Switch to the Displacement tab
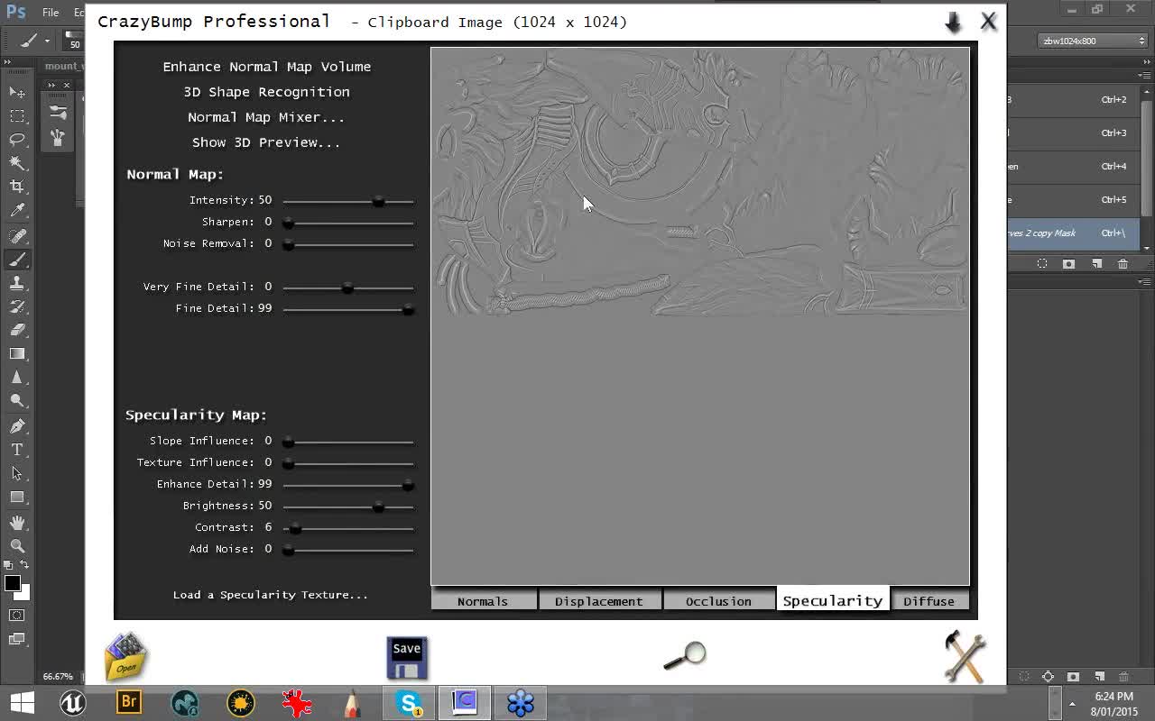Image resolution: width=1155 pixels, height=721 pixels. tap(599, 601)
